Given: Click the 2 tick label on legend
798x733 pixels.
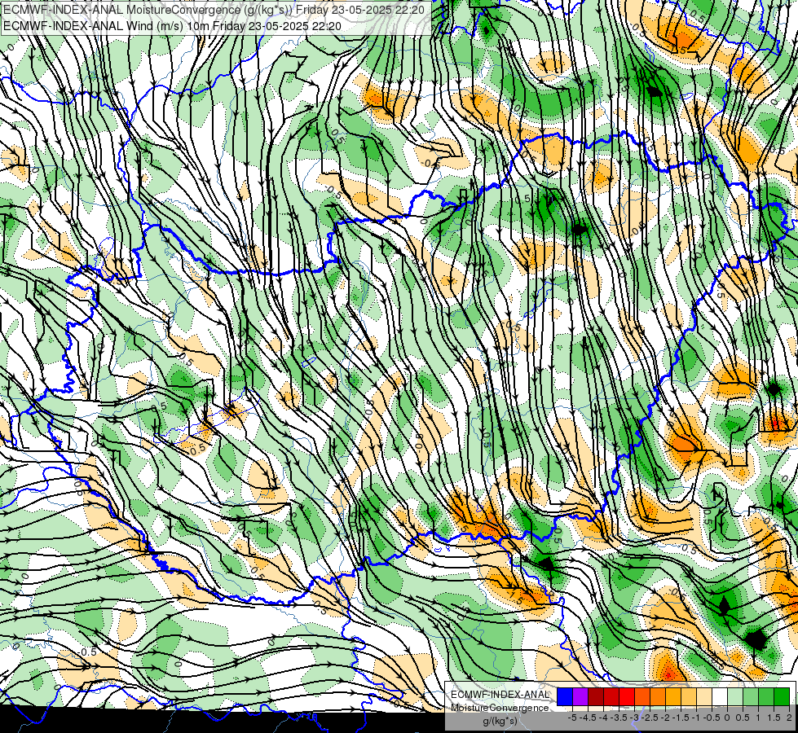Looking at the screenshot, I should [x=789, y=718].
